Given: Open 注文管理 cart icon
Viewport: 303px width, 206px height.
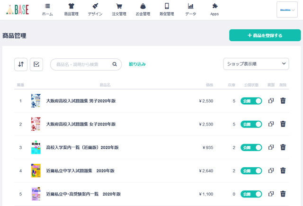Looking at the screenshot, I should [x=119, y=6].
